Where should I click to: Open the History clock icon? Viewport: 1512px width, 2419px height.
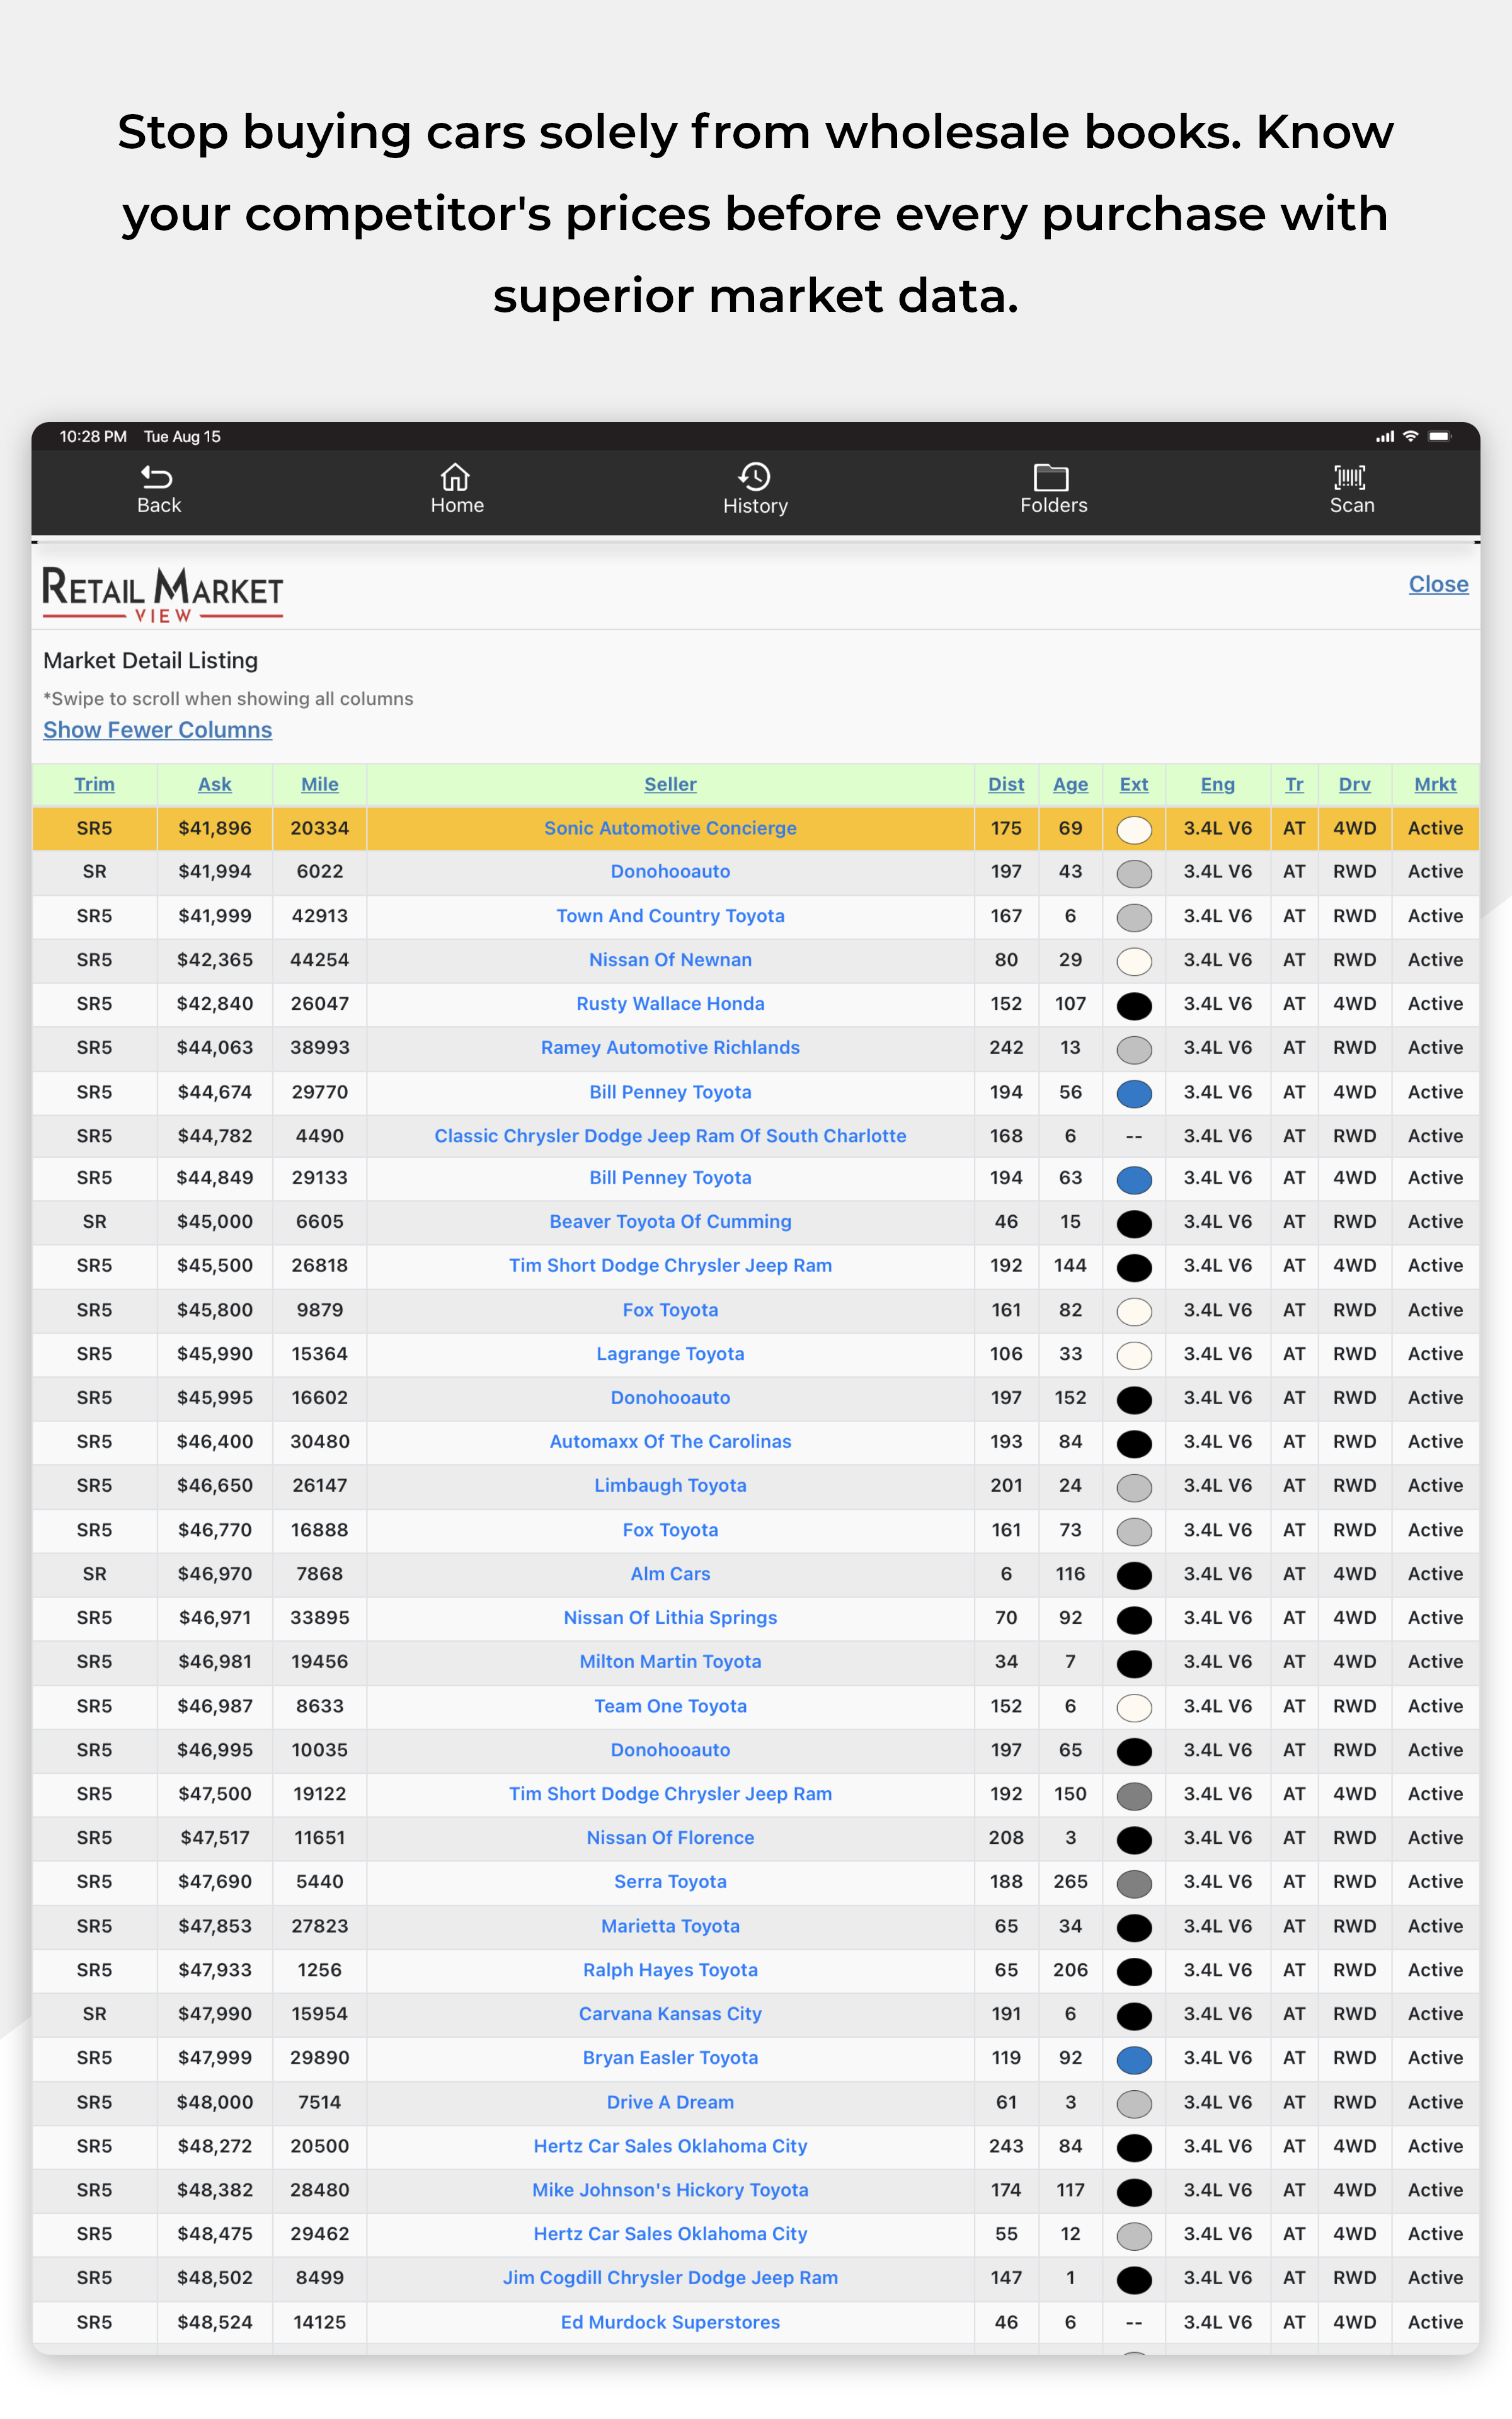coord(755,477)
